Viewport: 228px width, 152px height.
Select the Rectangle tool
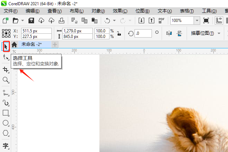pyautogui.click(x=6, y=113)
